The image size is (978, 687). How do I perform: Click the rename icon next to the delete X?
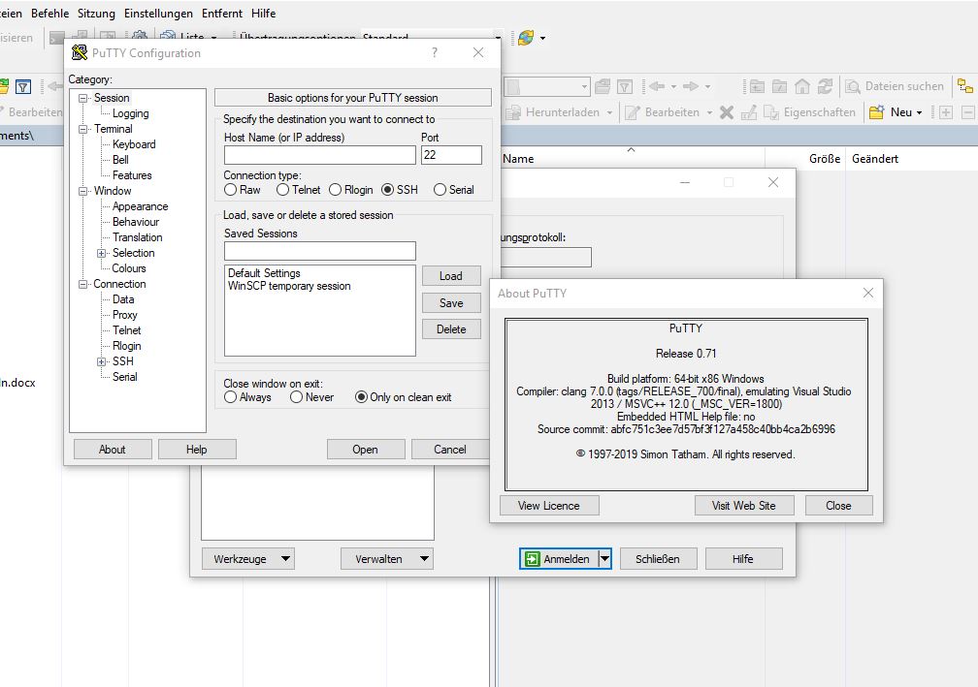click(x=749, y=112)
